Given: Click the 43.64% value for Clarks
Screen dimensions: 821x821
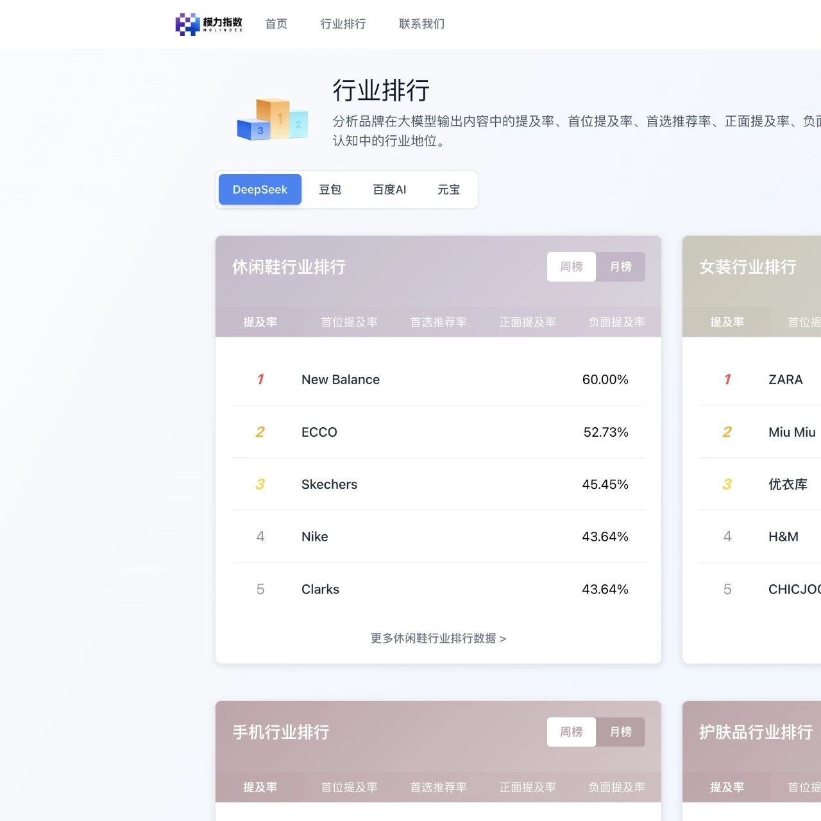Looking at the screenshot, I should click(605, 589).
